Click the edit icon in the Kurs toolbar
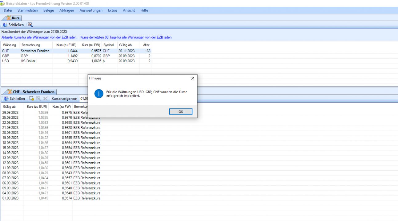This screenshot has width=398, height=221. pos(30,25)
